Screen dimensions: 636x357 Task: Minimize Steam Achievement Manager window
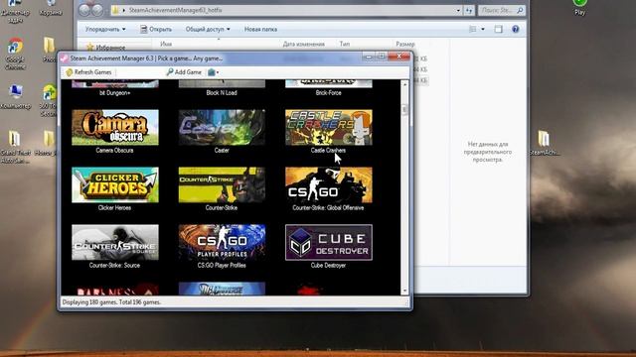[x=369, y=58]
